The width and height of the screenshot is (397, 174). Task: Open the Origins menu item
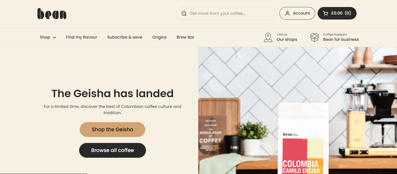tap(159, 37)
